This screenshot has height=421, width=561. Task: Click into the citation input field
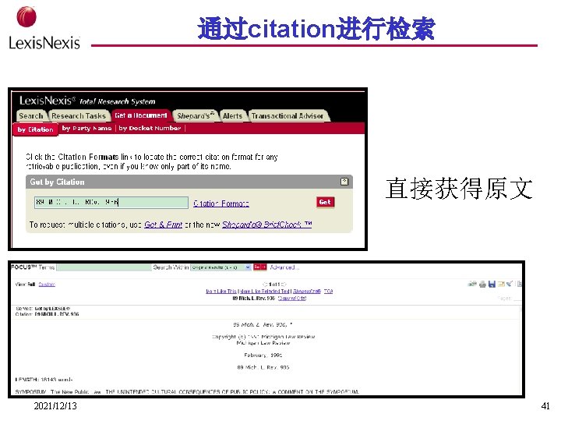click(111, 202)
